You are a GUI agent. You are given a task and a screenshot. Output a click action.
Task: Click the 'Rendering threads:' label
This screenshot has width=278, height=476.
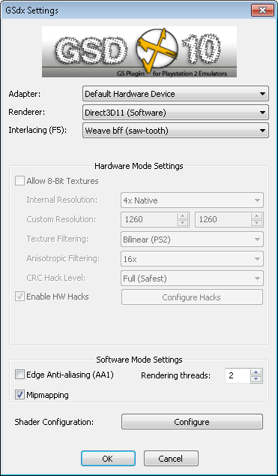pyautogui.click(x=175, y=376)
